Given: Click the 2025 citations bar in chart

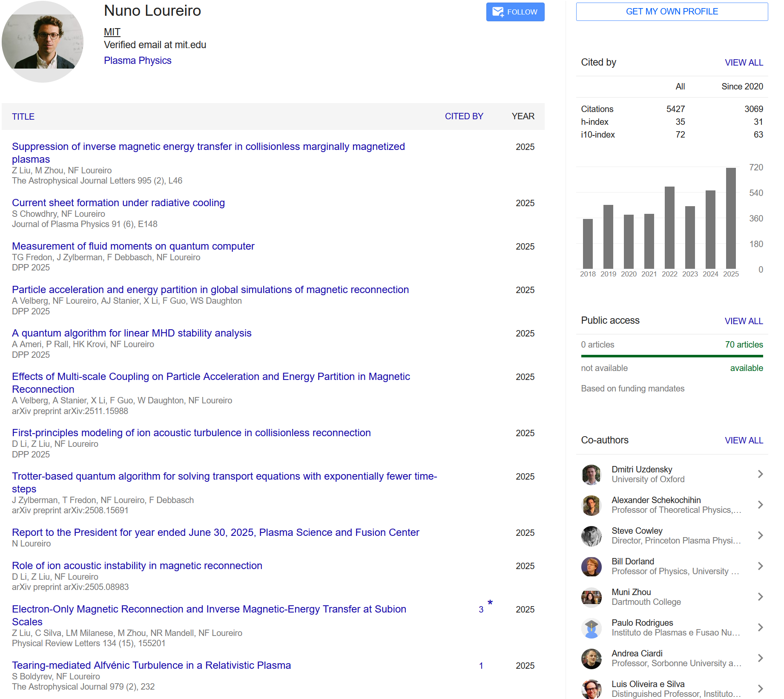Looking at the screenshot, I should point(731,218).
